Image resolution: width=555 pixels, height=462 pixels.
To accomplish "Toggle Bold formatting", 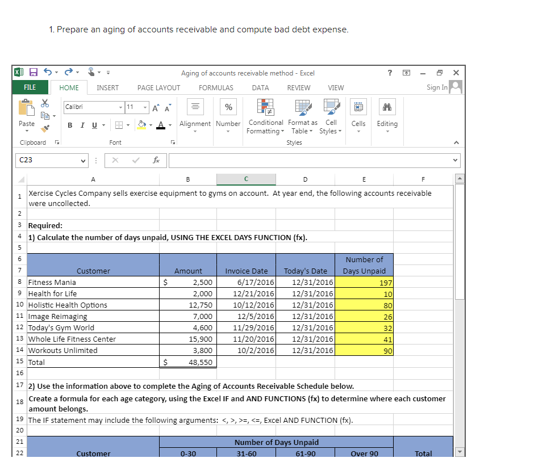I will pyautogui.click(x=70, y=125).
